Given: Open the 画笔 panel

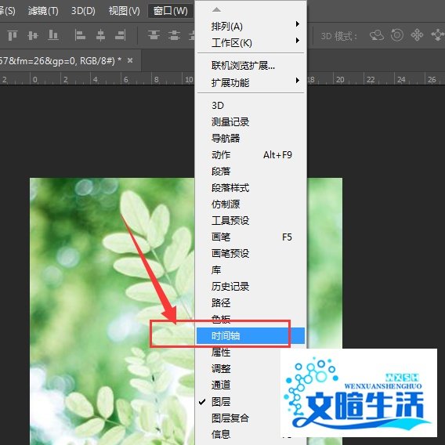Looking at the screenshot, I should pos(251,237).
